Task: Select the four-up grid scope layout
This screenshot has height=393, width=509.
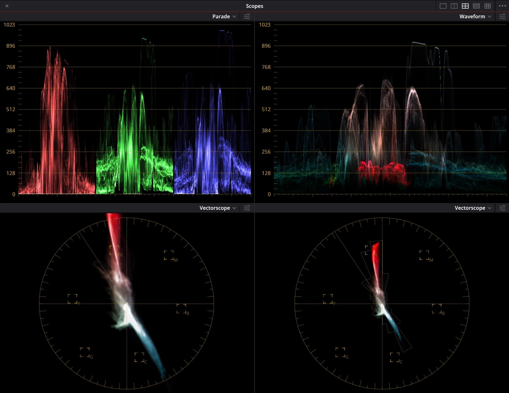Action: 465,6
